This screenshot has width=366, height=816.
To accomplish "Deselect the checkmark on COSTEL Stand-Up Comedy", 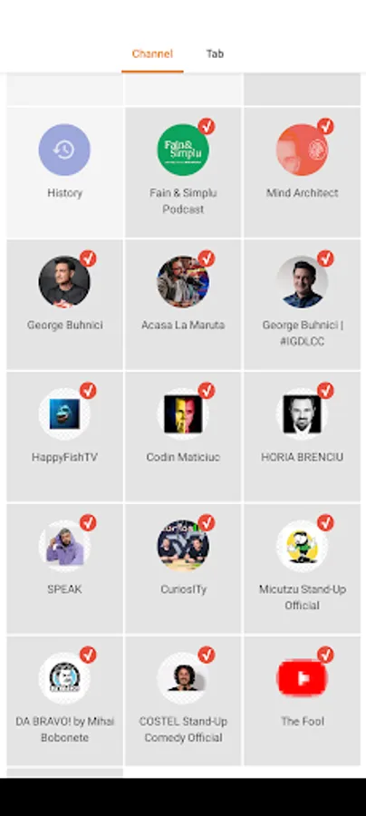I will (x=207, y=655).
